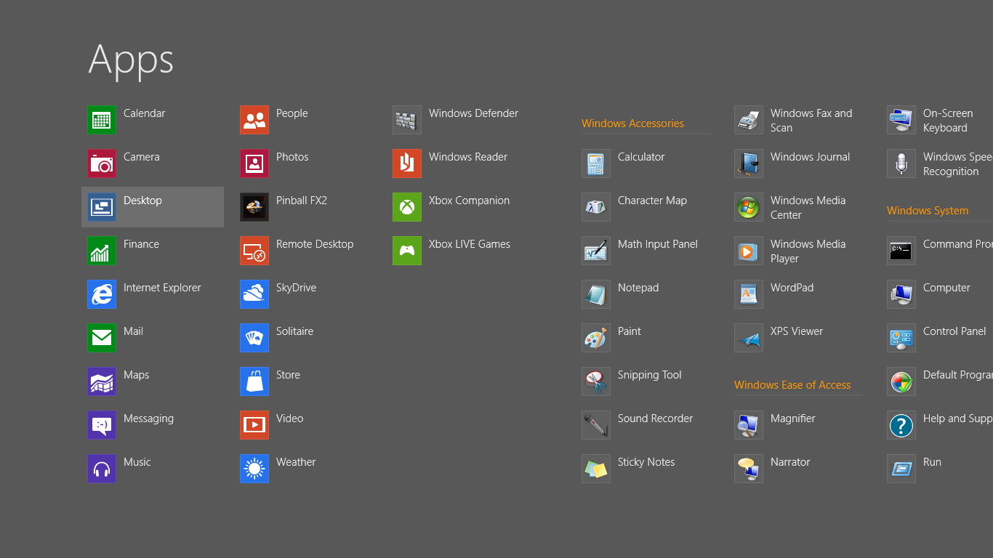Viewport: 993px width, 558px height.
Task: Launch the Windows Media Center icon
Action: coord(749,207)
